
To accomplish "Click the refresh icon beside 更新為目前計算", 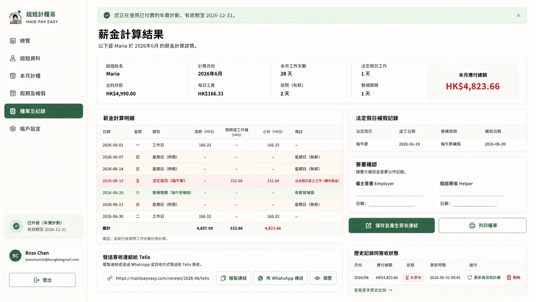I will (x=470, y=278).
